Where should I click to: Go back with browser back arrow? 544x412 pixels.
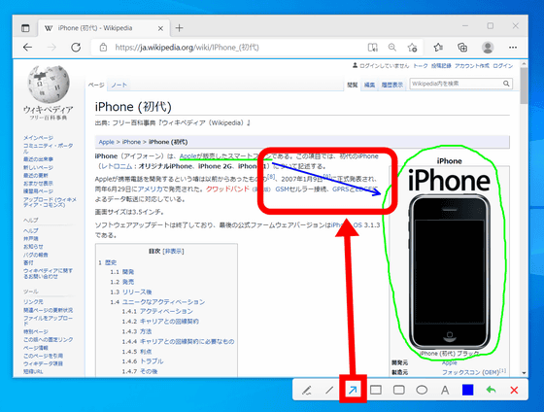[x=27, y=48]
